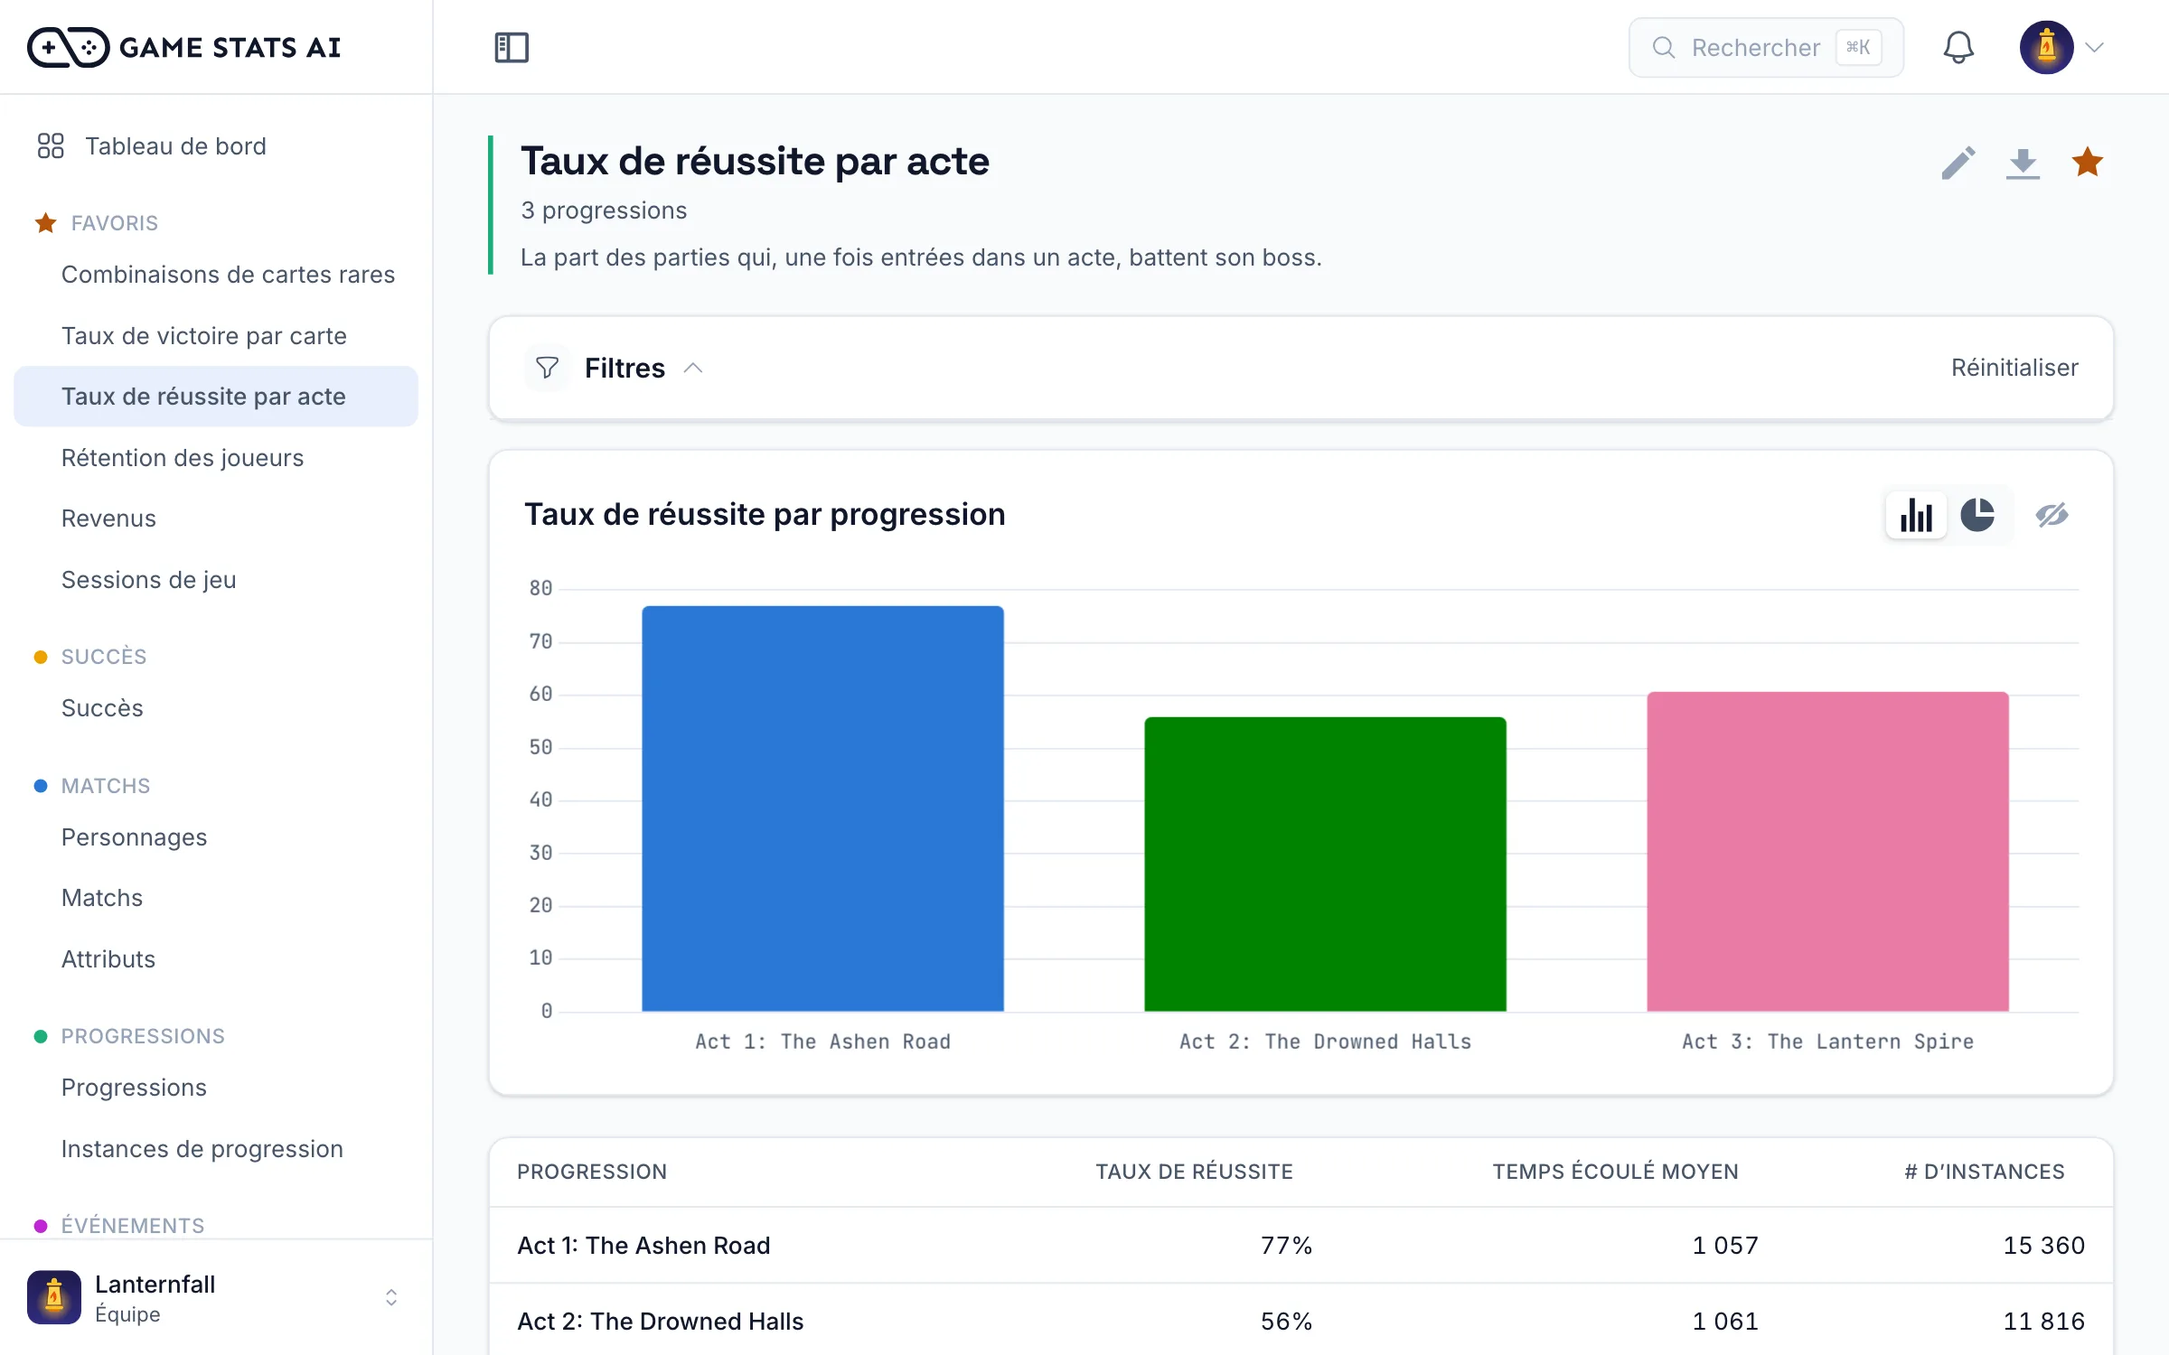Click Act 2: The Drowned Halls table row
The image size is (2169, 1355).
point(1301,1322)
